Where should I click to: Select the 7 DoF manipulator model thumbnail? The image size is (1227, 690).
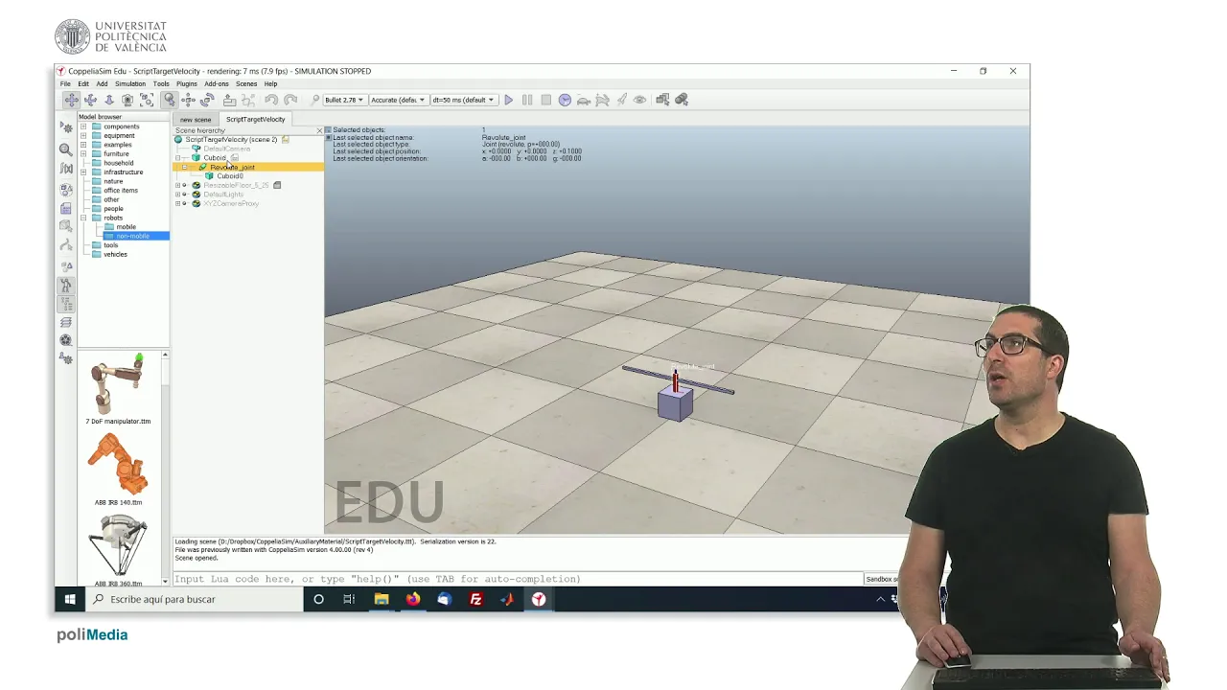(119, 384)
